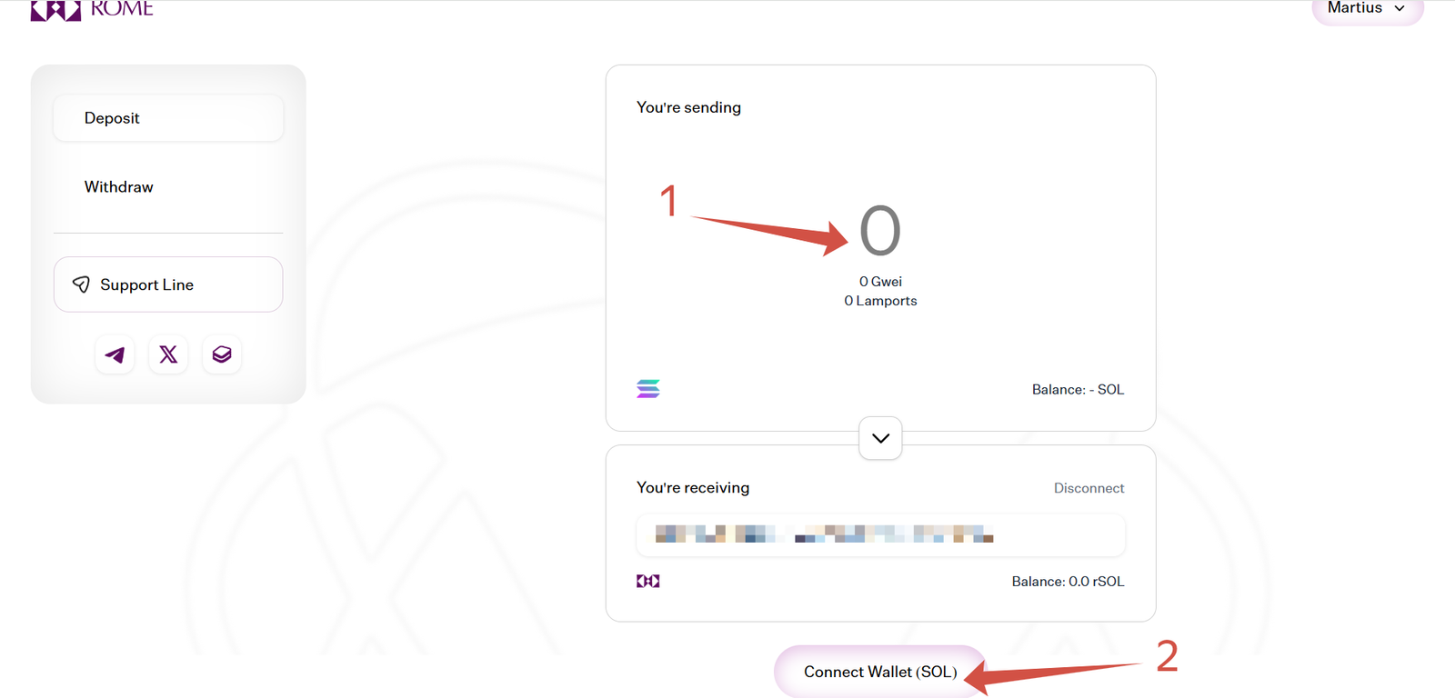Click the 0 Gwei amount label
Screen dimensions: 1455x698
tap(880, 282)
